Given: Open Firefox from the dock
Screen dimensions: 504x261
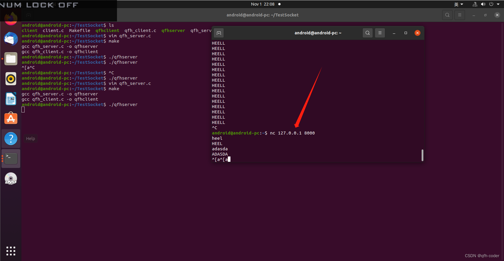Looking at the screenshot, I should (11, 18).
